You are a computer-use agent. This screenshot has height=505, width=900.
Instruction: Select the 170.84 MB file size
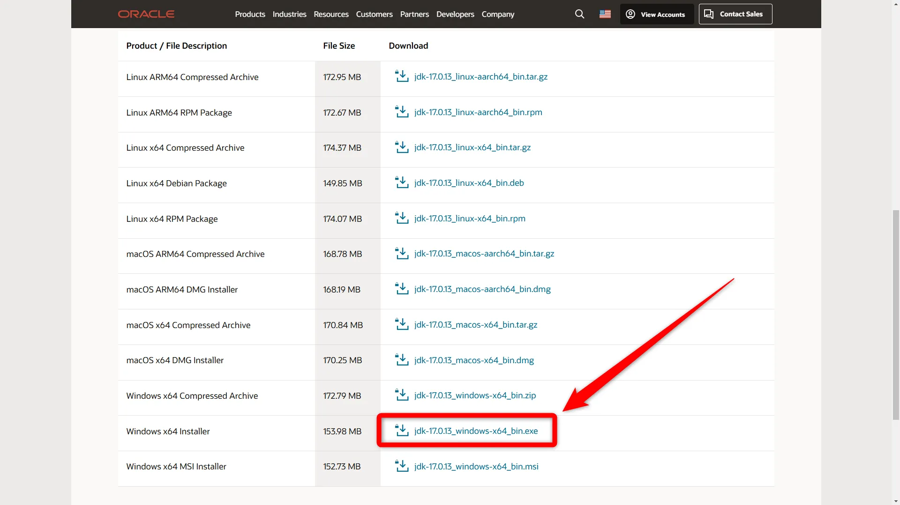pos(343,325)
